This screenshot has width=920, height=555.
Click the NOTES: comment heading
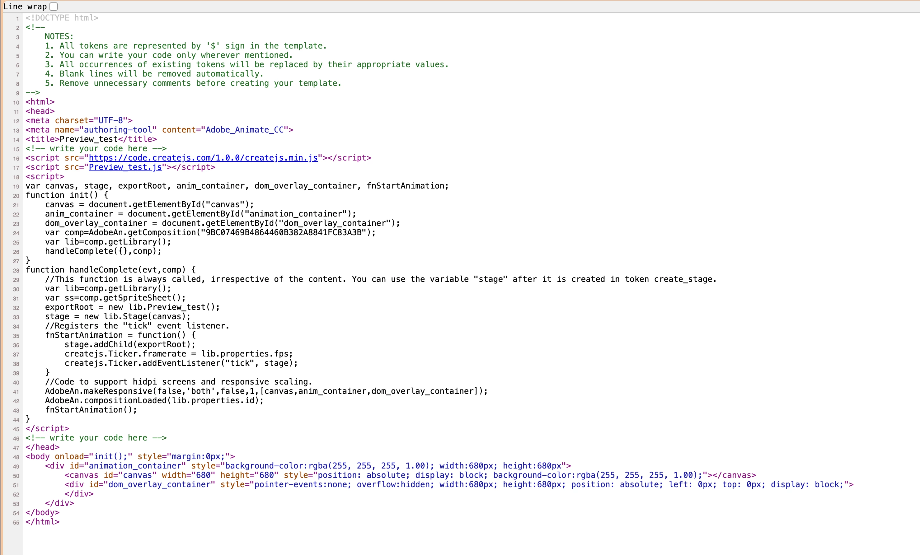click(x=59, y=37)
